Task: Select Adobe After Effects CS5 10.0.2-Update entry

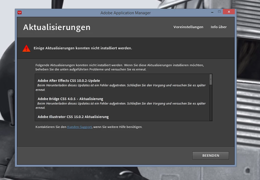Action: tap(69, 80)
